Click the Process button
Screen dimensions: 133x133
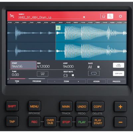point(116,81)
